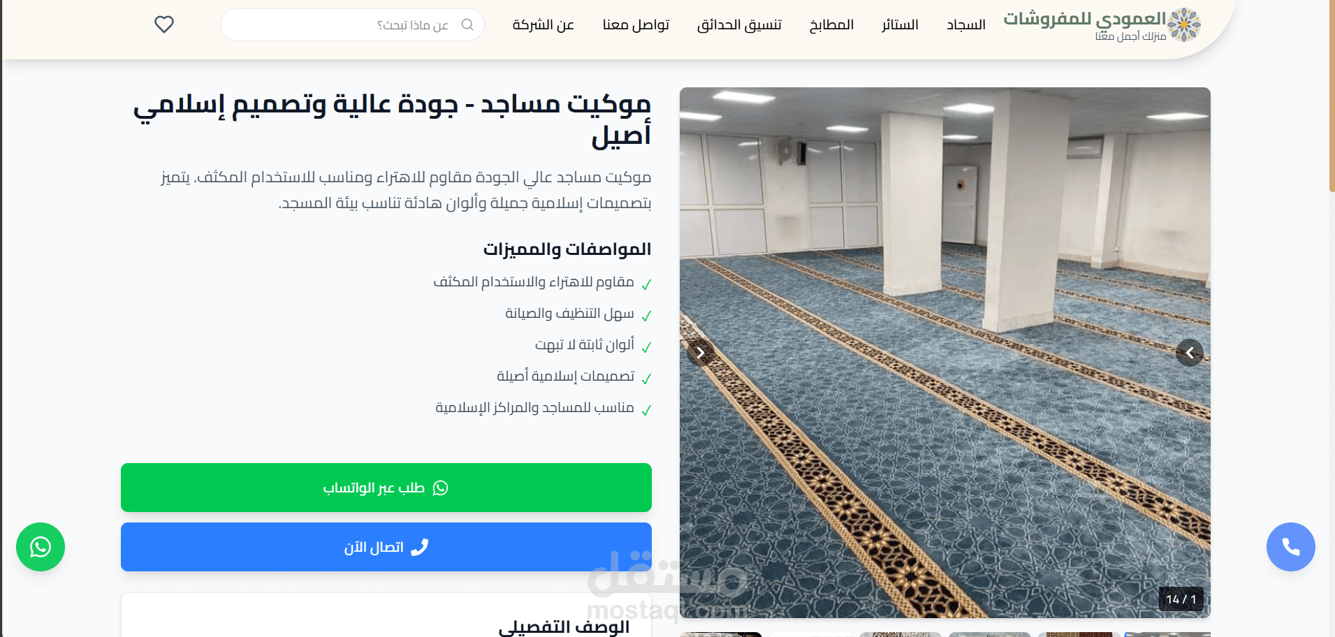Click the heart favorites icon in header

click(164, 24)
